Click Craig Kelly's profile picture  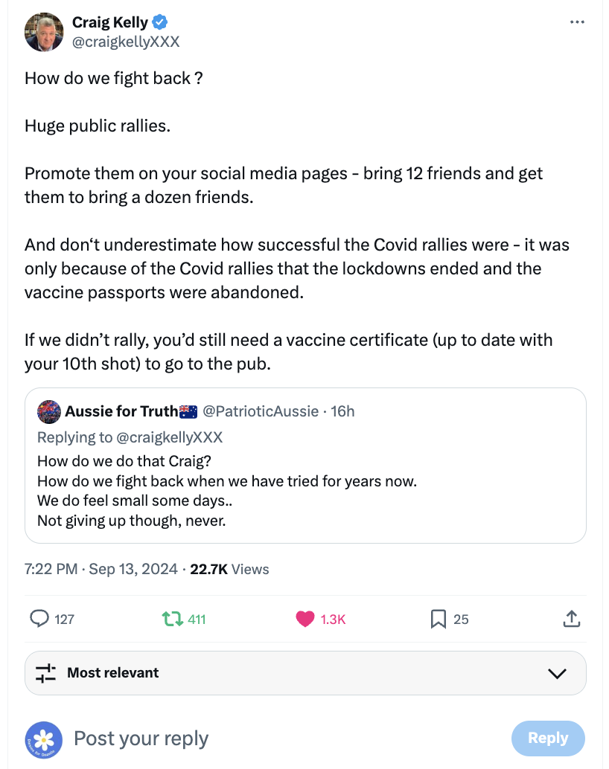pyautogui.click(x=44, y=32)
